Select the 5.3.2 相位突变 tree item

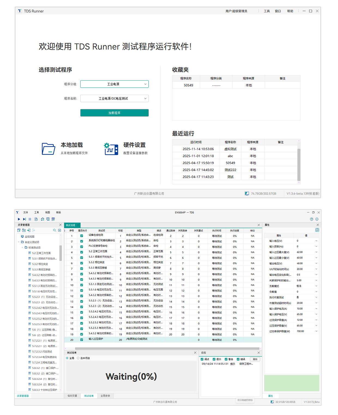point(40,264)
